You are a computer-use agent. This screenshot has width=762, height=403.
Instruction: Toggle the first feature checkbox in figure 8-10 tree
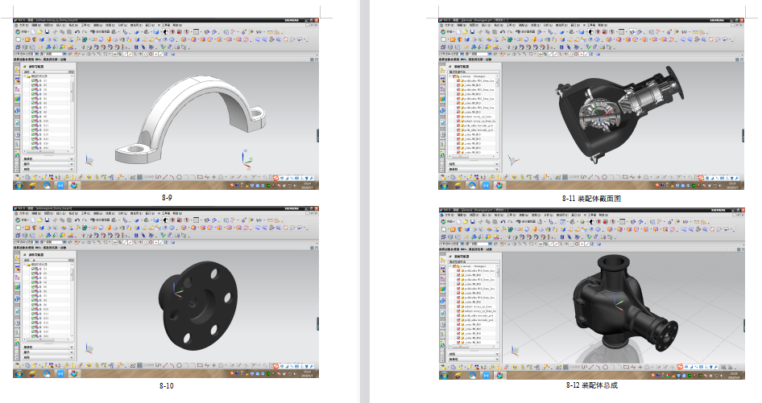click(33, 268)
